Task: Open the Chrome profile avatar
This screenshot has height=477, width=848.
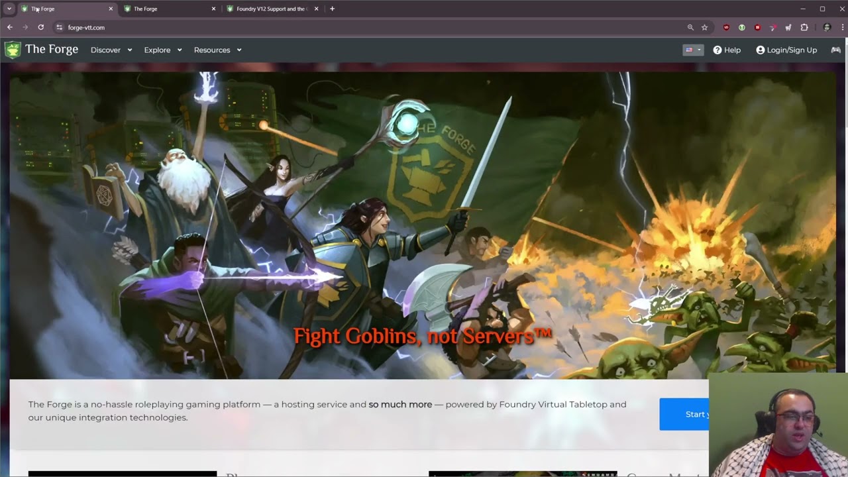Action: point(826,27)
